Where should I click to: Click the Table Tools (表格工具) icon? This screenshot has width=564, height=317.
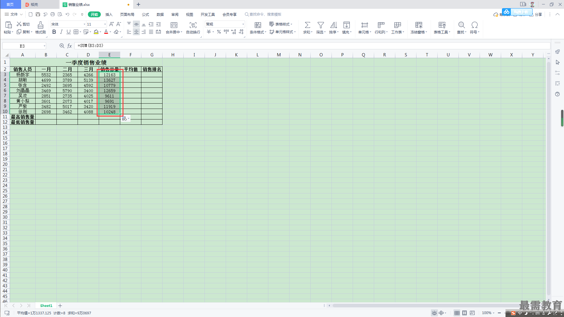point(442,25)
